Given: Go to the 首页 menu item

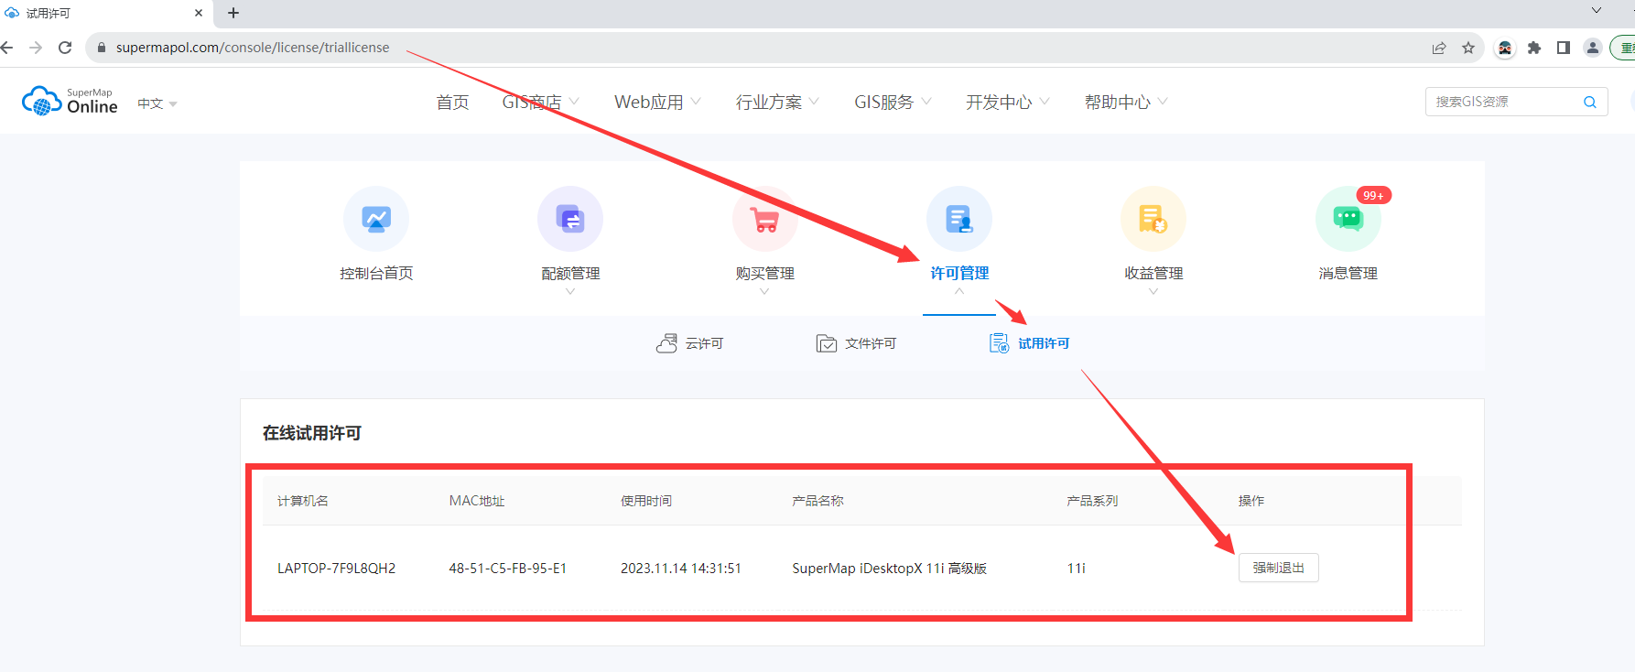Looking at the screenshot, I should pos(452,102).
